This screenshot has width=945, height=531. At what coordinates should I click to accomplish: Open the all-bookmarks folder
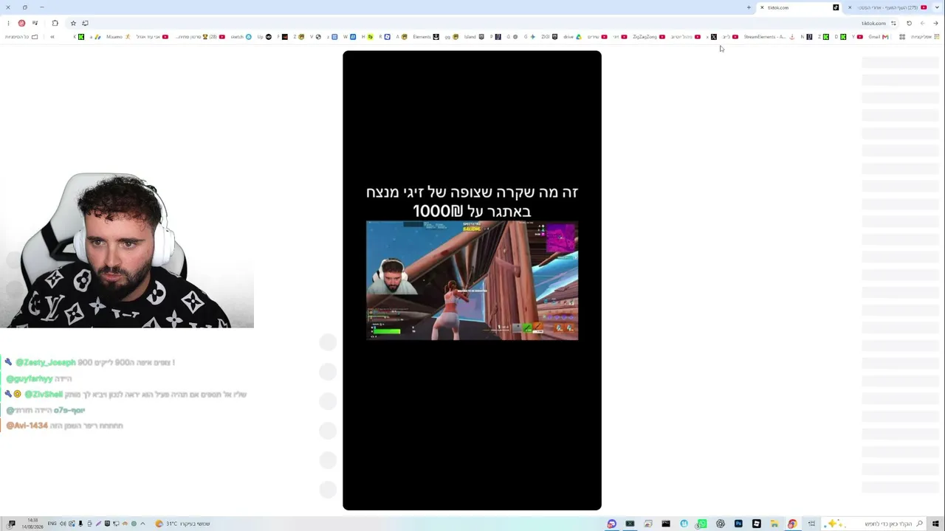click(21, 37)
